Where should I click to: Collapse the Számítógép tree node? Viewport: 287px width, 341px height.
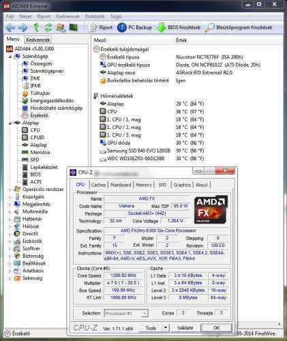point(10,57)
